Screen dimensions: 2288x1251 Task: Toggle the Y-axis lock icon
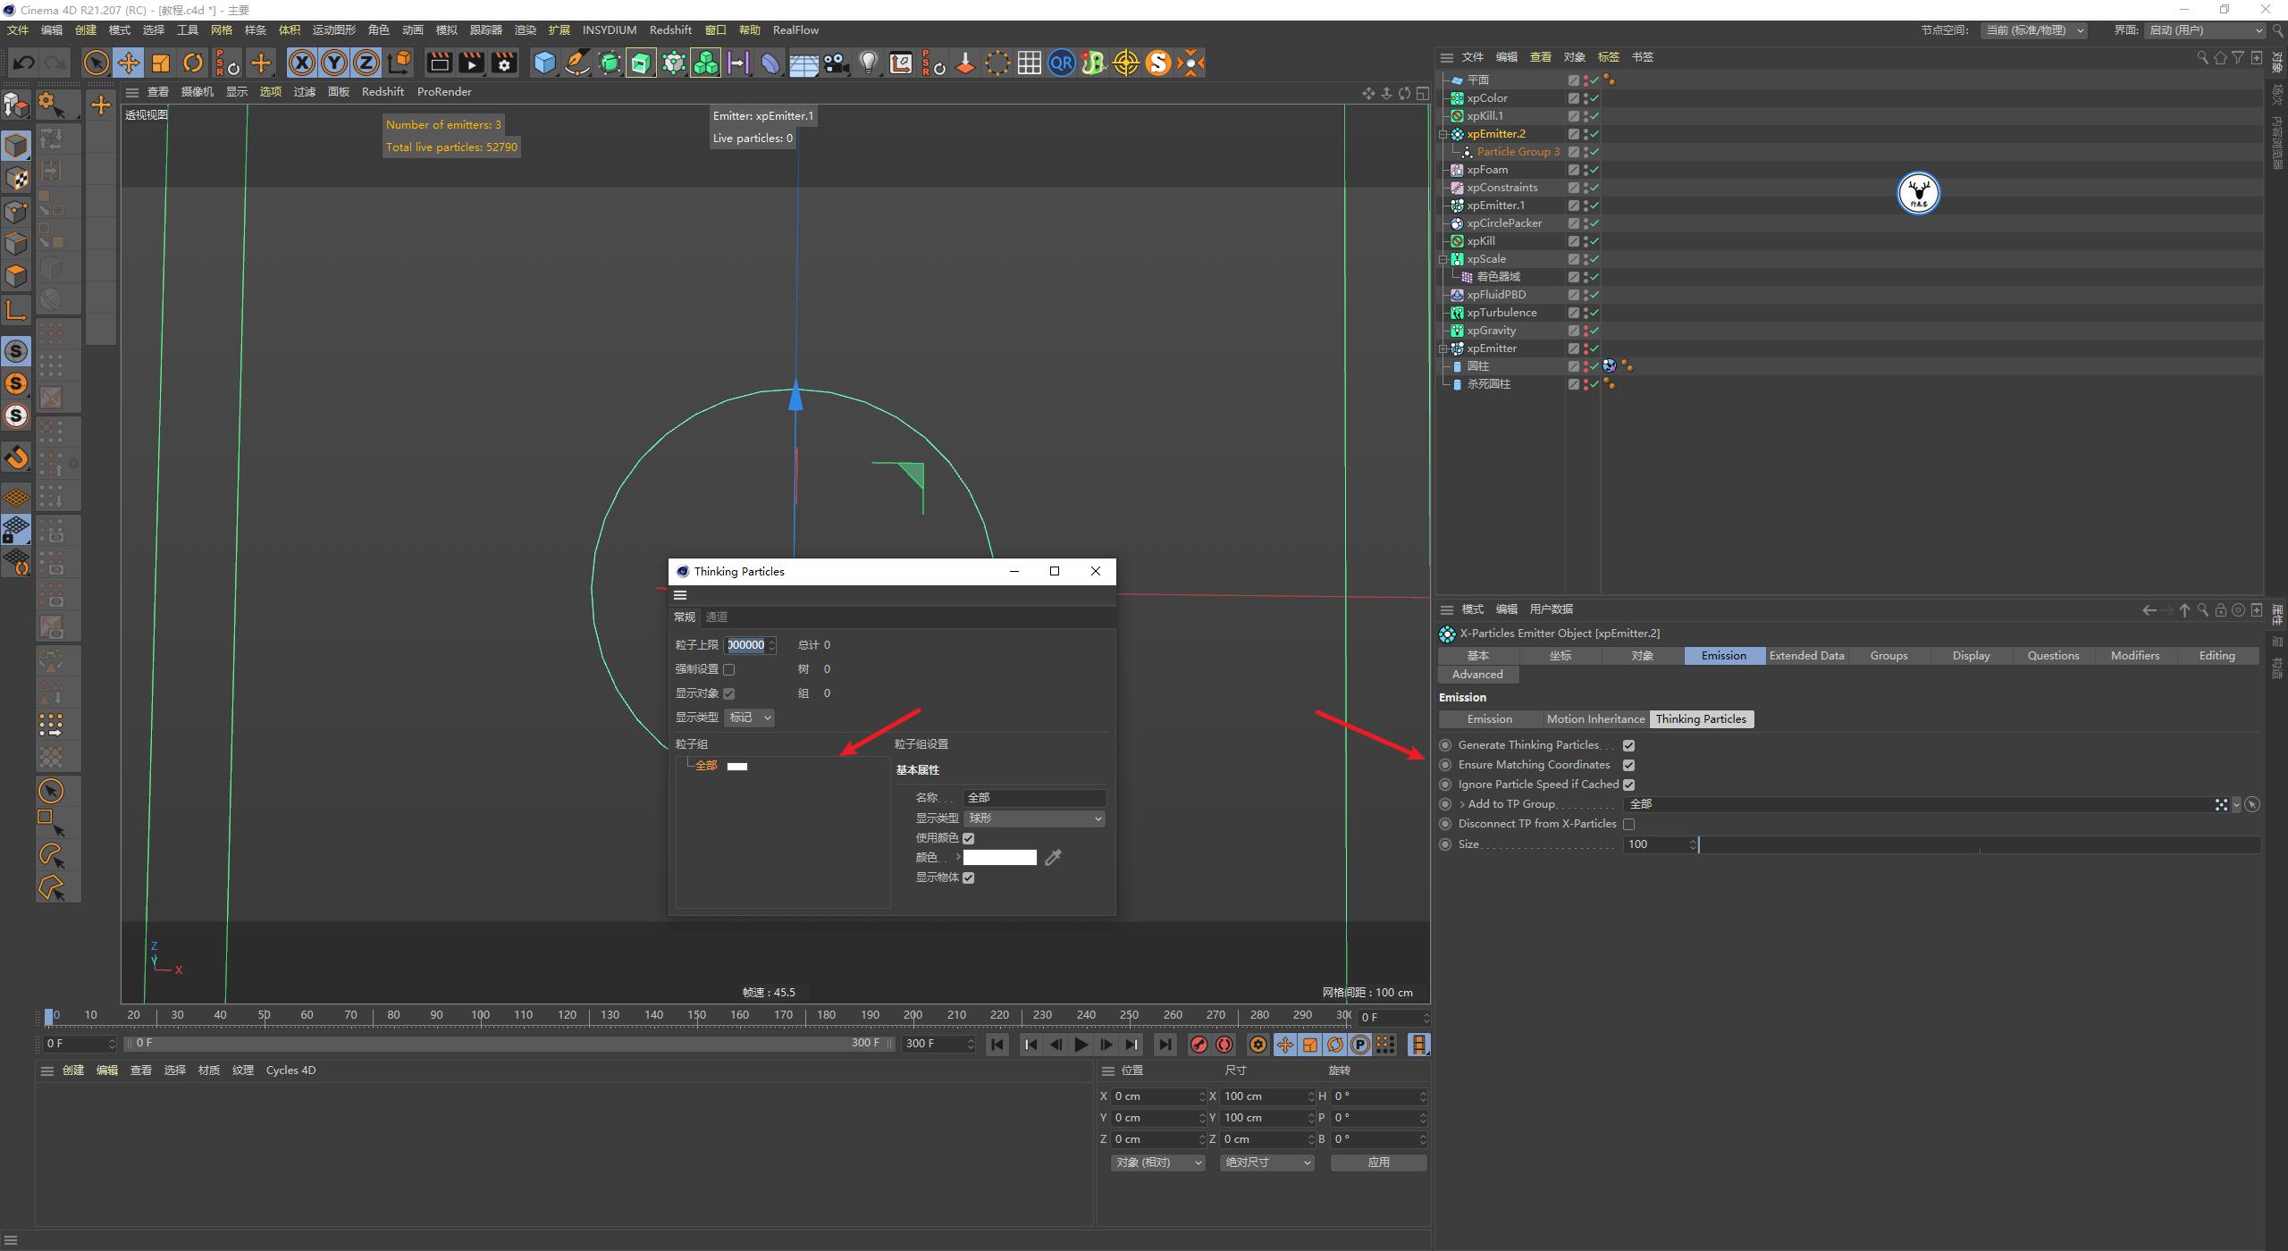click(x=334, y=63)
